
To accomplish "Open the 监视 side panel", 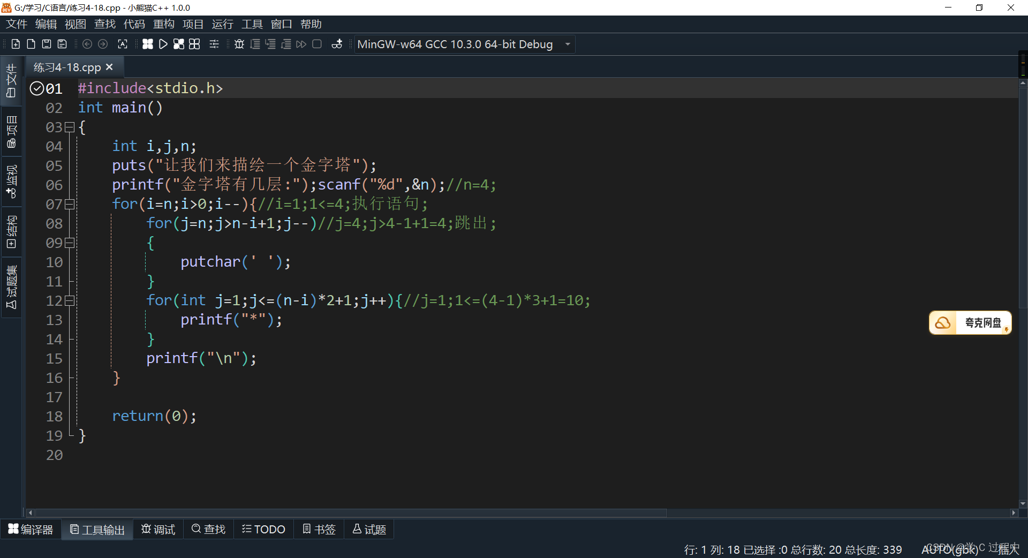I will pos(11,182).
